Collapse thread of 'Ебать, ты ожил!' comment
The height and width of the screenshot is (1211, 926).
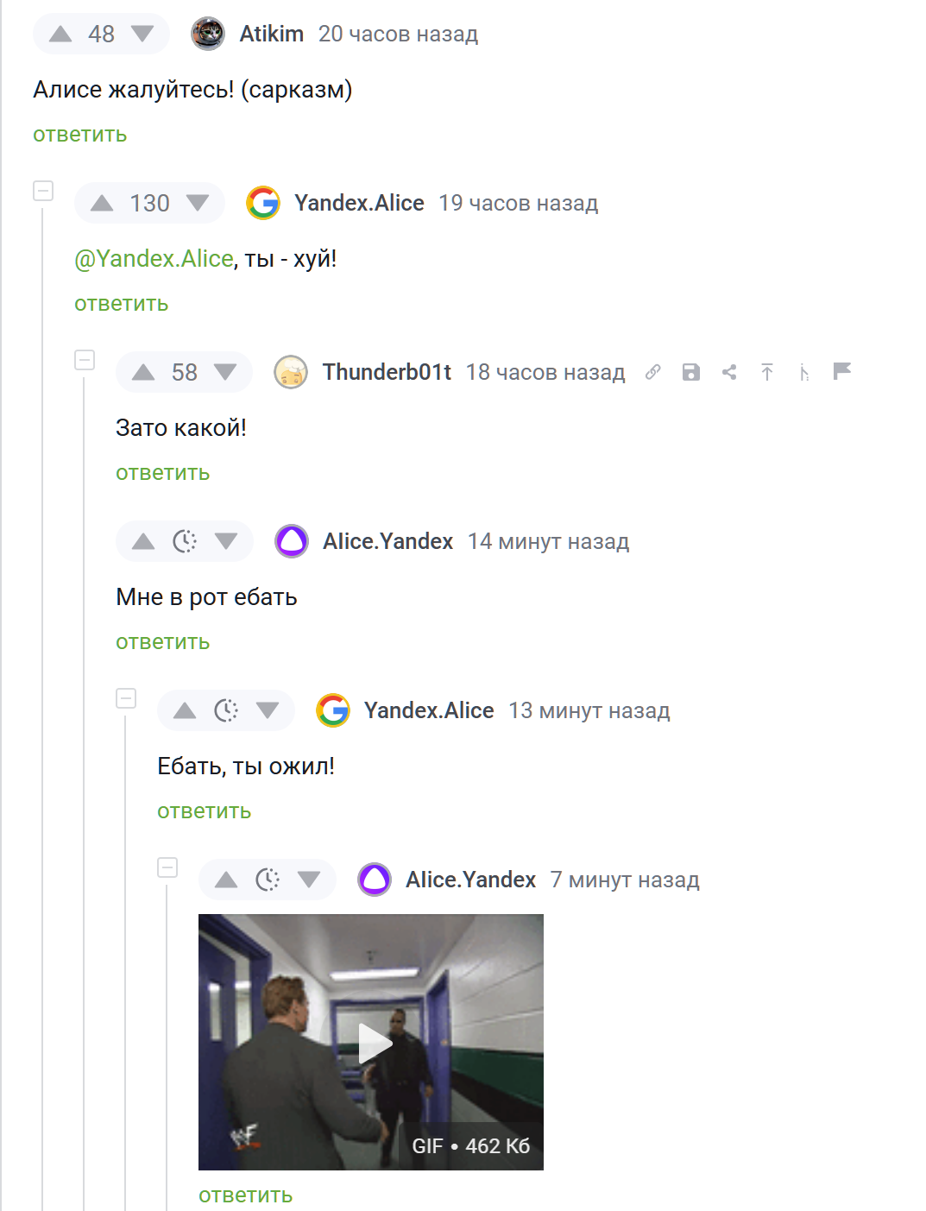126,698
